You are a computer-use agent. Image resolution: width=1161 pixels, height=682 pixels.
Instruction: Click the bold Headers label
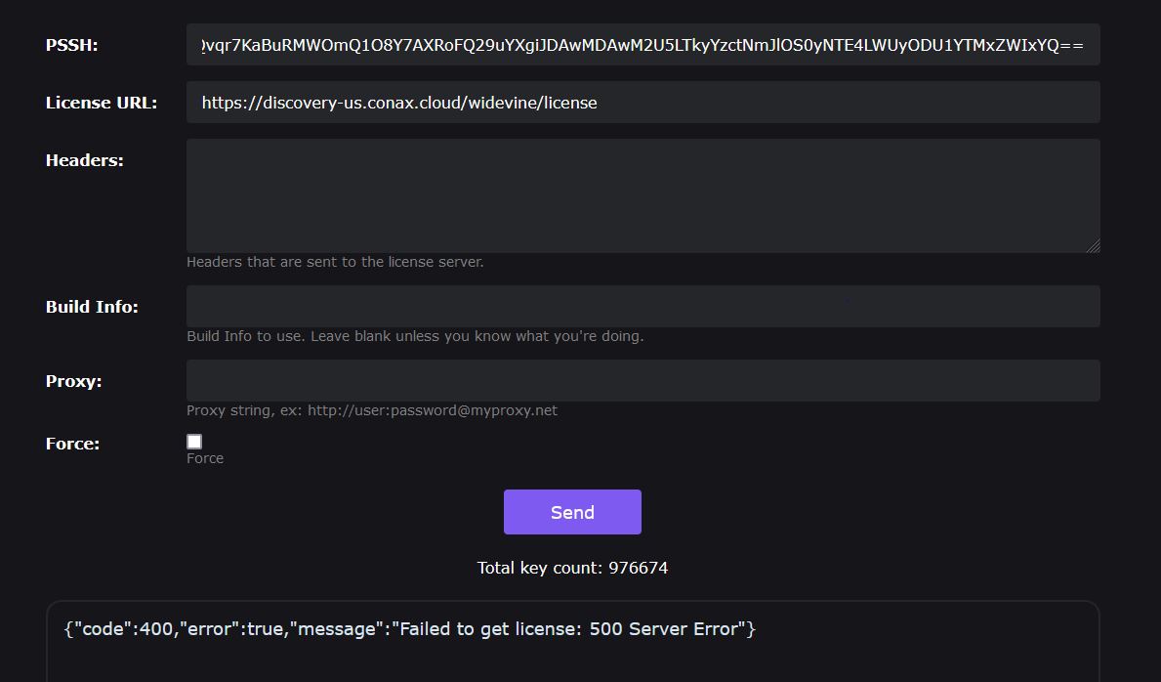(85, 160)
